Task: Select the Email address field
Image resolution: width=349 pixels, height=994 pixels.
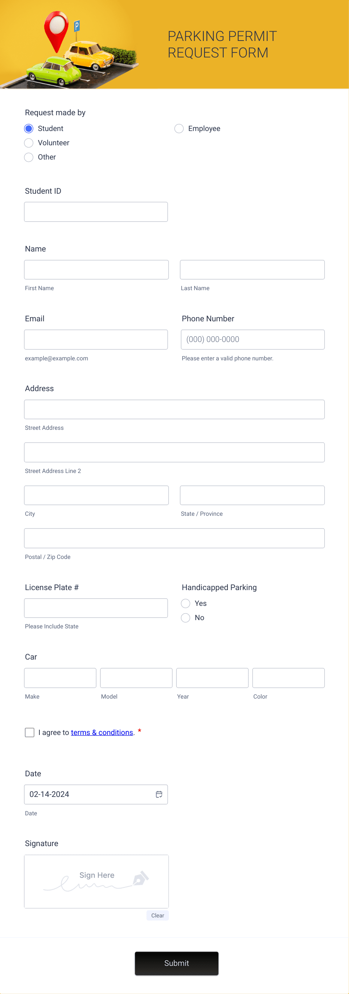Action: pyautogui.click(x=96, y=339)
